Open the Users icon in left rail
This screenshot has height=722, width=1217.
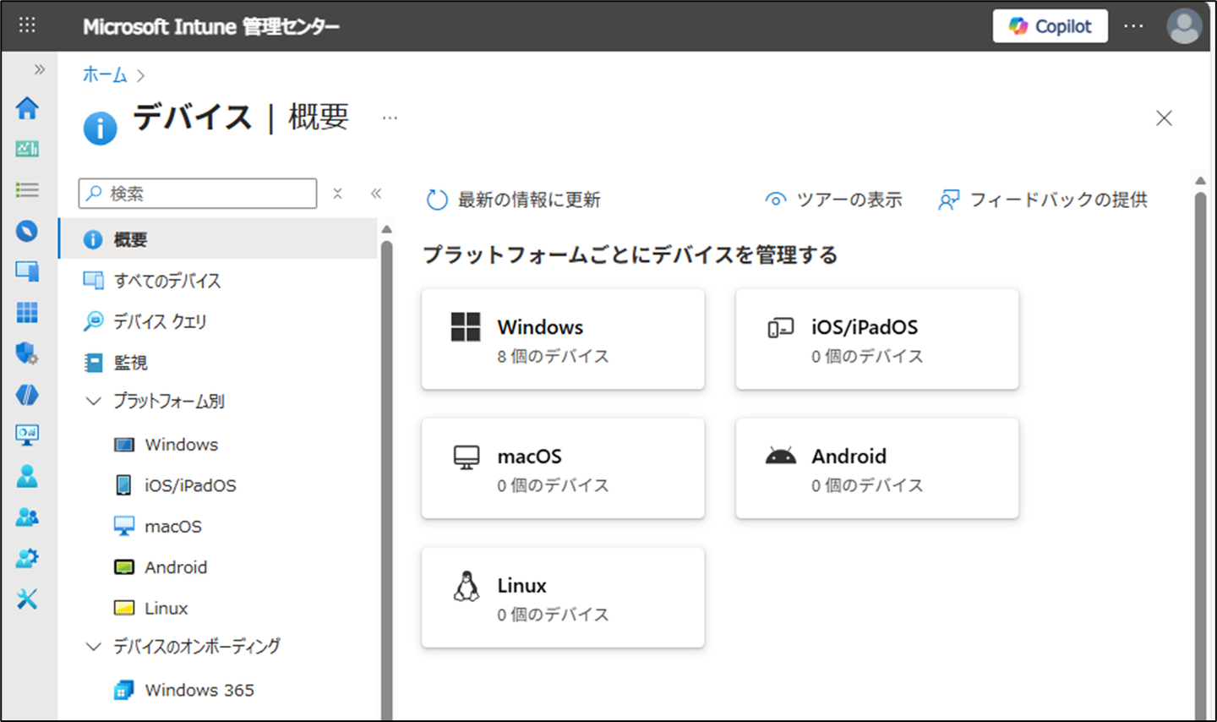pos(27,476)
